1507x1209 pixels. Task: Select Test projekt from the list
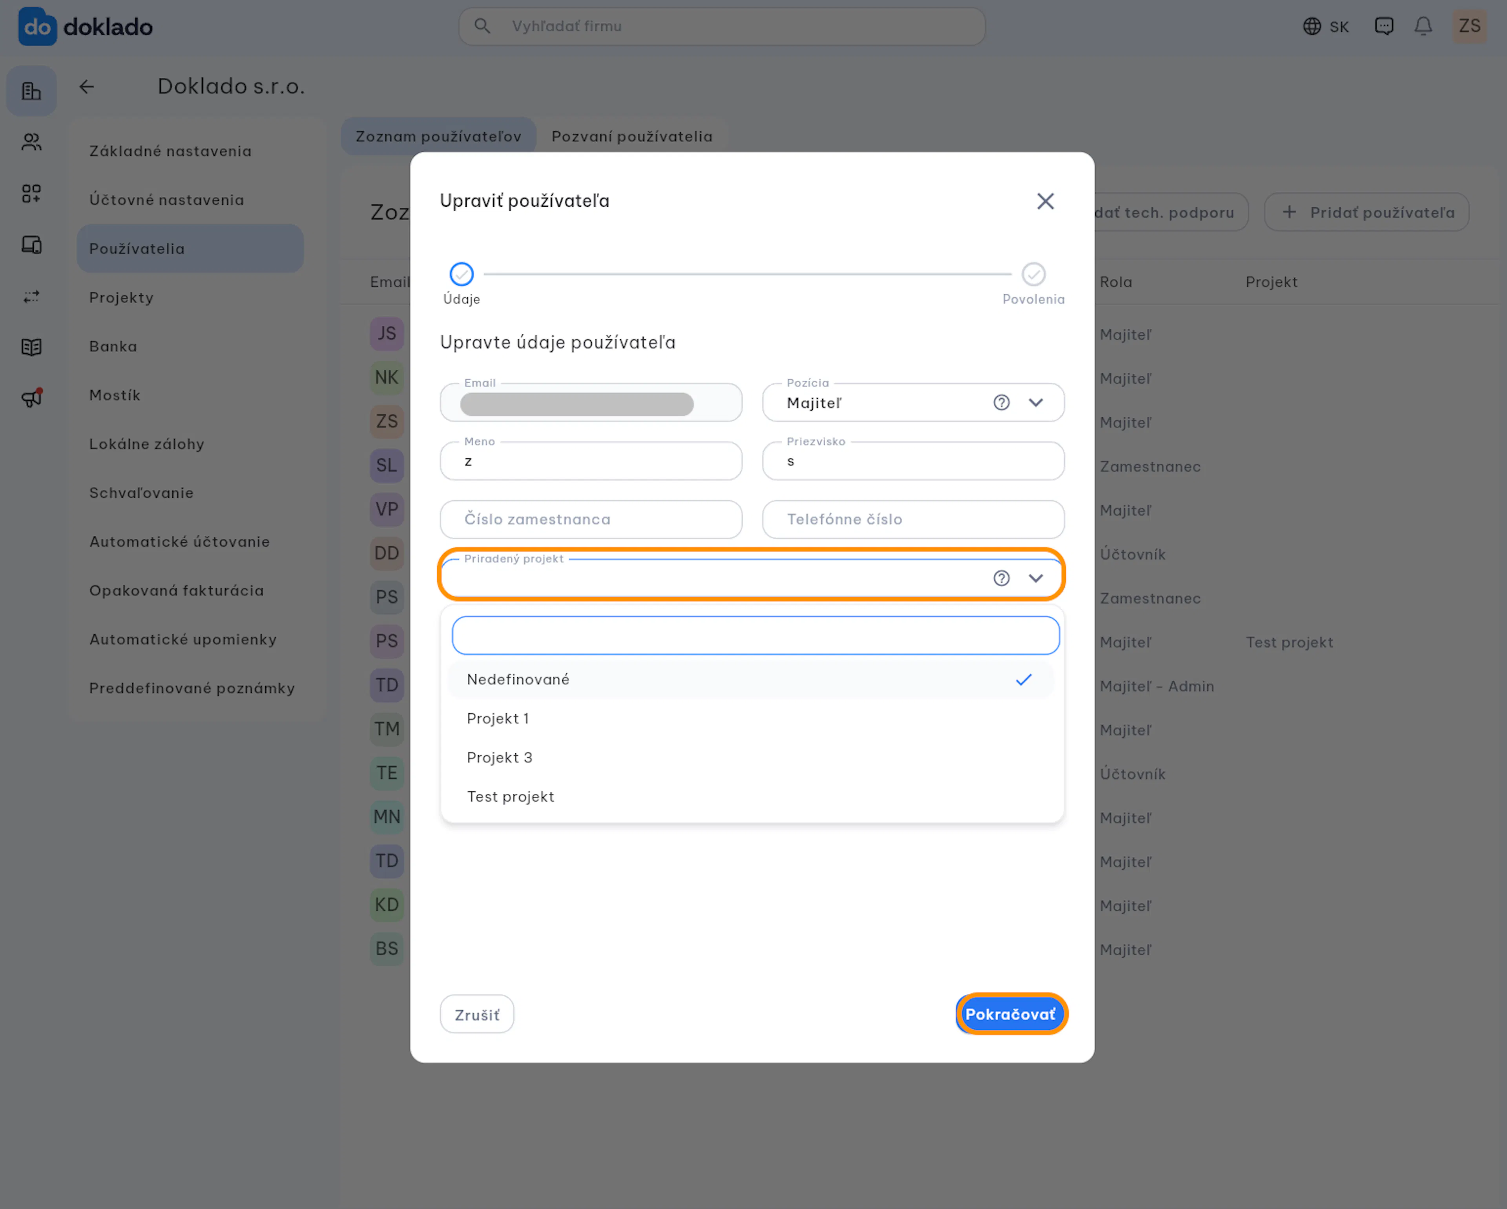pyautogui.click(x=751, y=797)
